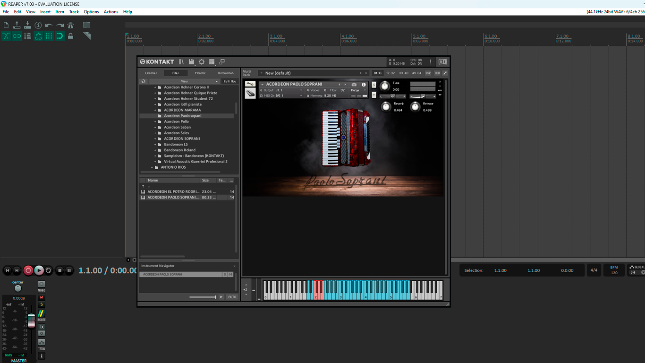Click the Redo arrow in REAPER toolbar

(x=60, y=25)
